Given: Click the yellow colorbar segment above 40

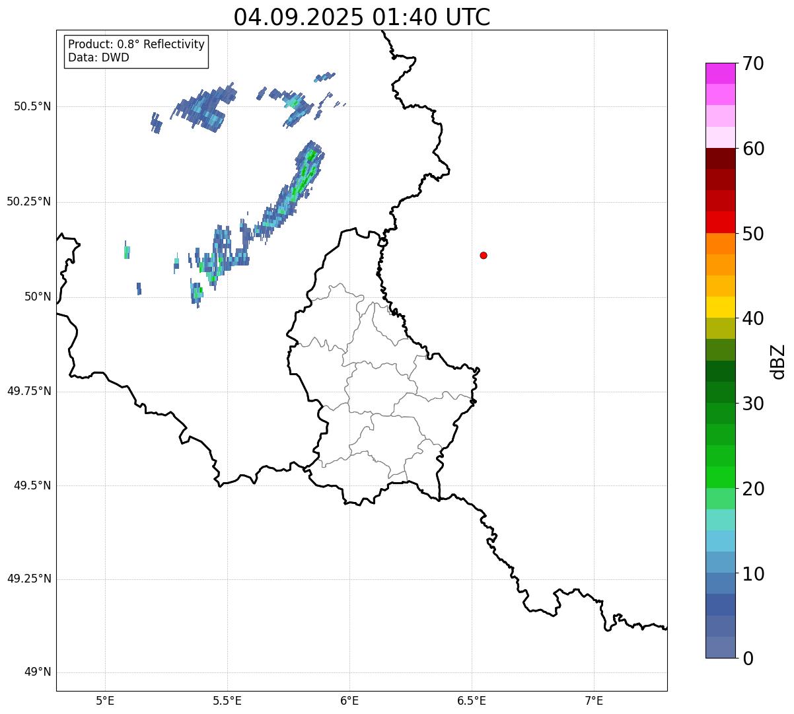Looking at the screenshot, I should click(x=721, y=307).
